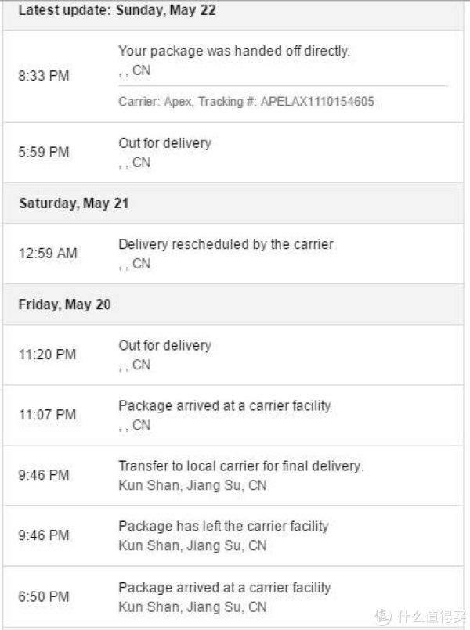
Task: Click the "Saturday, May 21" date header
Action: (74, 203)
